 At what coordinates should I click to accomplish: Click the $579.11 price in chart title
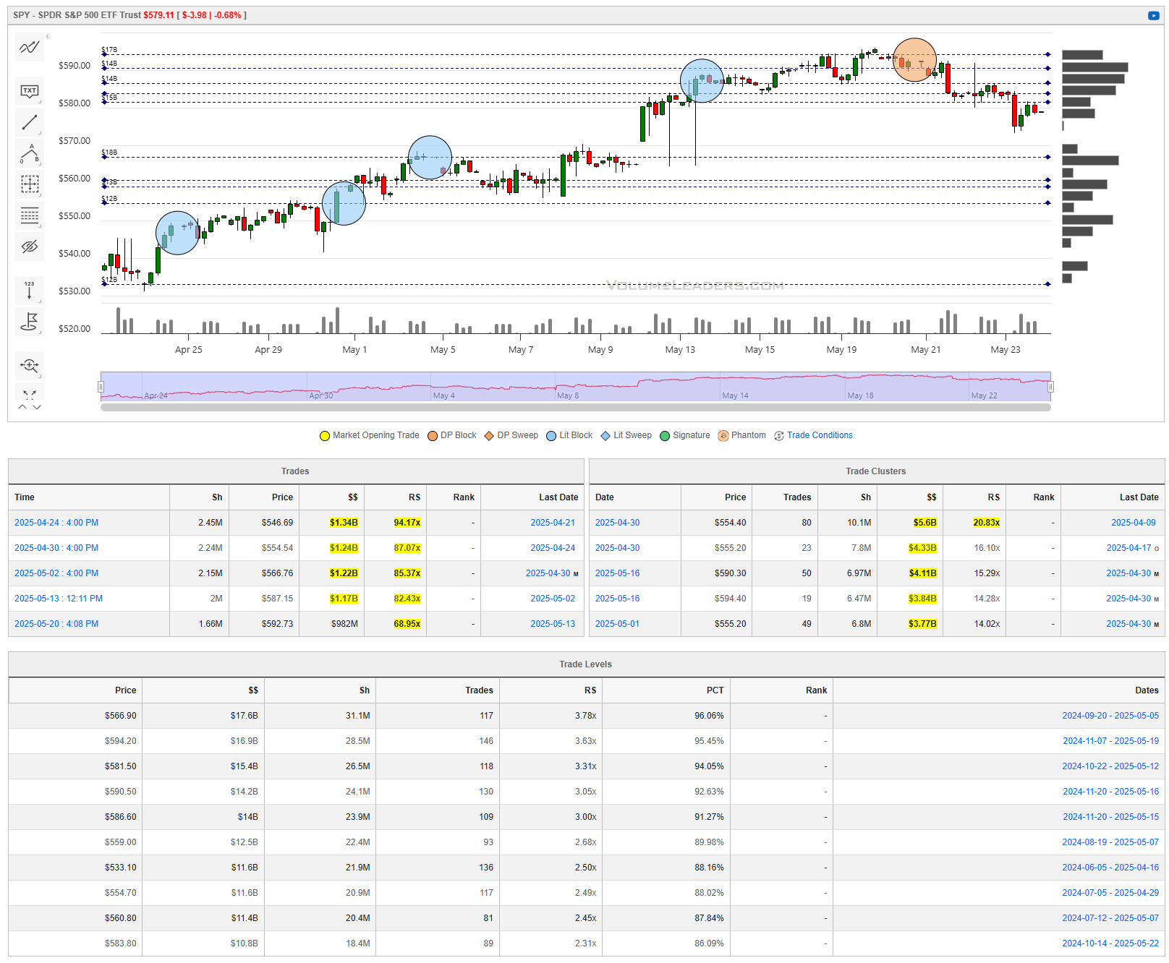(x=158, y=15)
